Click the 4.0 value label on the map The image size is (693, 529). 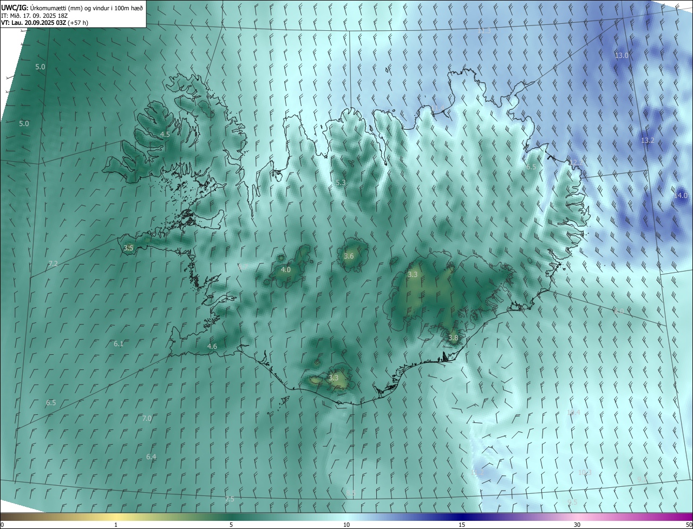coord(286,269)
